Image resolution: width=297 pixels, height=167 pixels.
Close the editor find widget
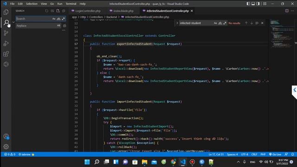pos(262,23)
